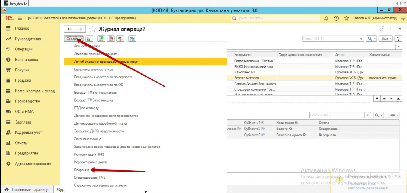
Task: Open search options dropdown in top toolbar
Action: pyautogui.click(x=372, y=39)
